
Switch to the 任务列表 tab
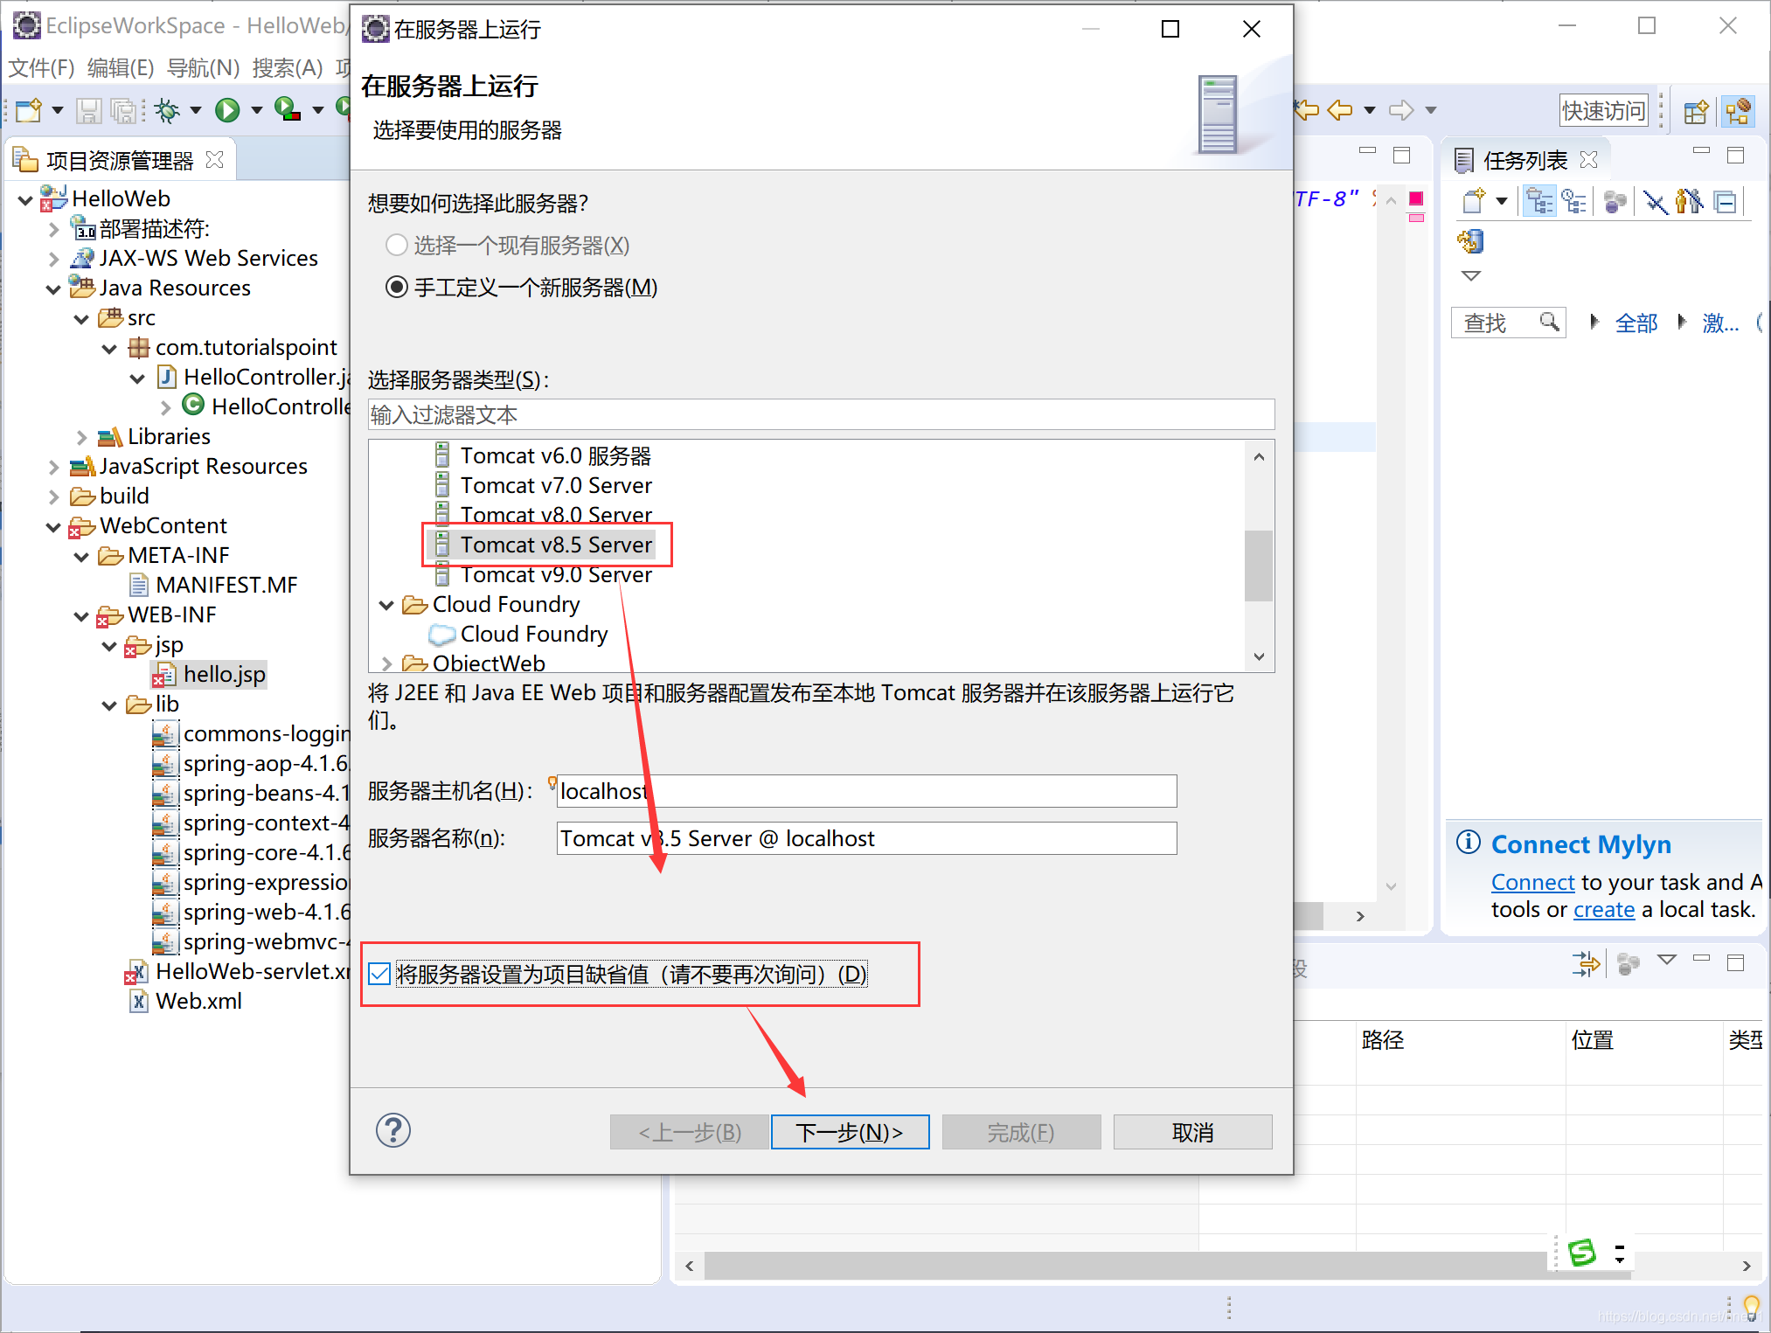(1524, 160)
